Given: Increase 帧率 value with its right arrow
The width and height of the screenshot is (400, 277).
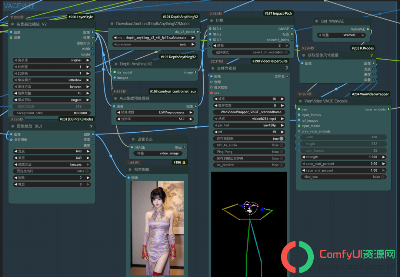Looking at the screenshot, I should point(282,99).
